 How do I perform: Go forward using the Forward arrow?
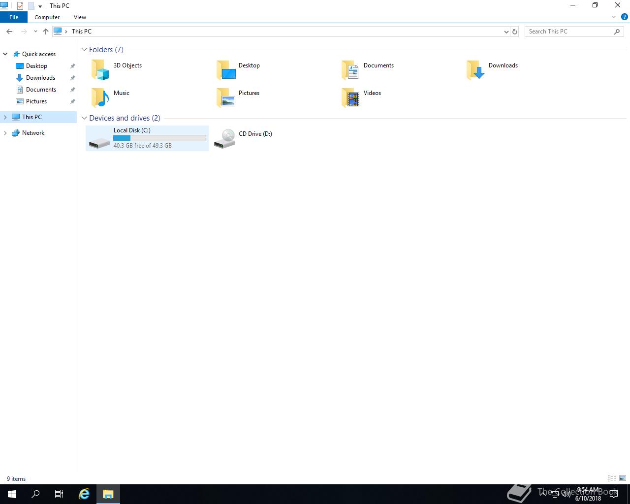[24, 31]
